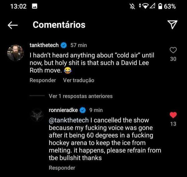Image resolution: width=187 pixels, height=177 pixels.
Task: Like tankthetech's comment with the heart
Action: click(x=173, y=50)
